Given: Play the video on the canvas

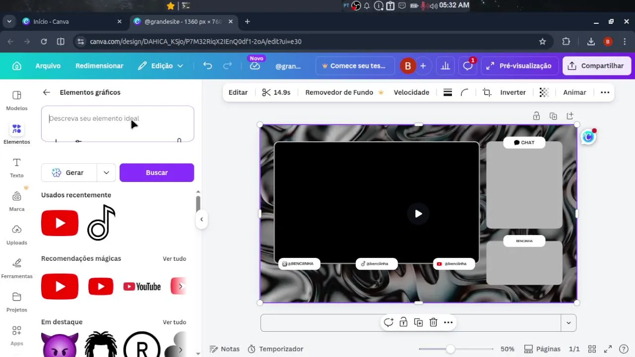Looking at the screenshot, I should click(418, 214).
